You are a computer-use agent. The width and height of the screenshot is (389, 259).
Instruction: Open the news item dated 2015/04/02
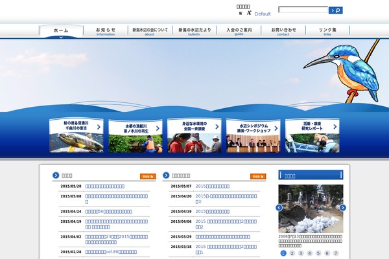coord(117,240)
